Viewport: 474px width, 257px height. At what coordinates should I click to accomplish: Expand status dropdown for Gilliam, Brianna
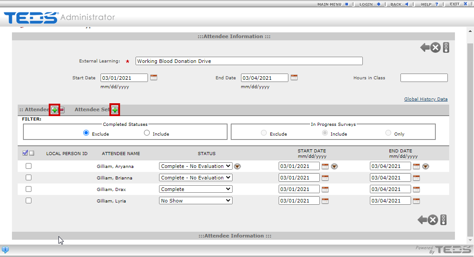tap(195, 178)
